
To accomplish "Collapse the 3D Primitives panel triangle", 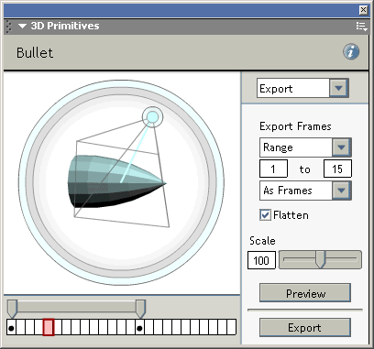I will 22,27.
